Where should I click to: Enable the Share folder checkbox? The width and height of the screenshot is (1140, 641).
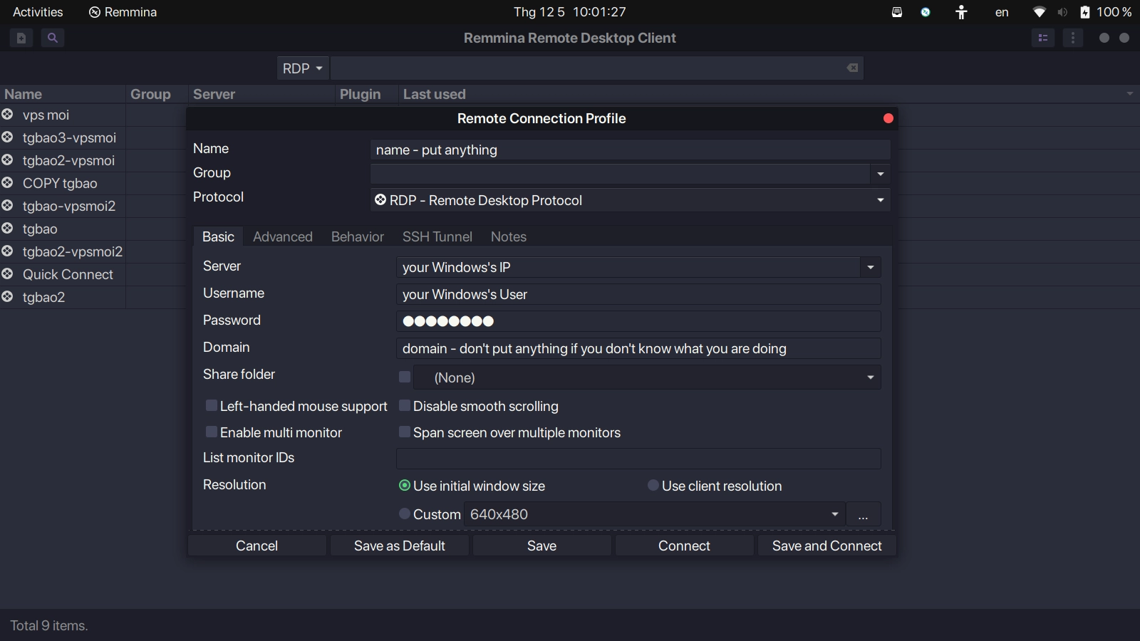point(405,377)
